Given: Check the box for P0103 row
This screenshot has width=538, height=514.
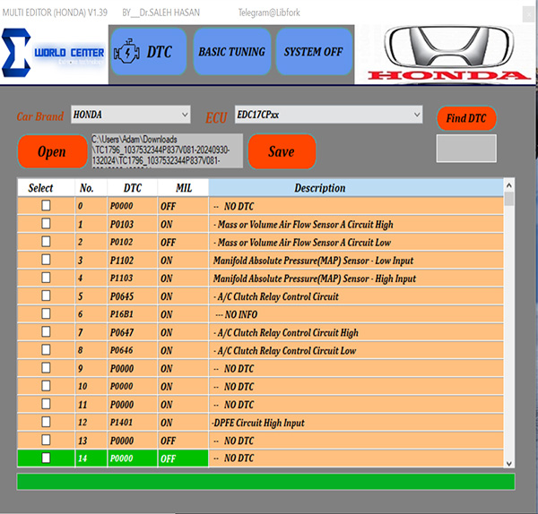Looking at the screenshot, I should (x=46, y=224).
